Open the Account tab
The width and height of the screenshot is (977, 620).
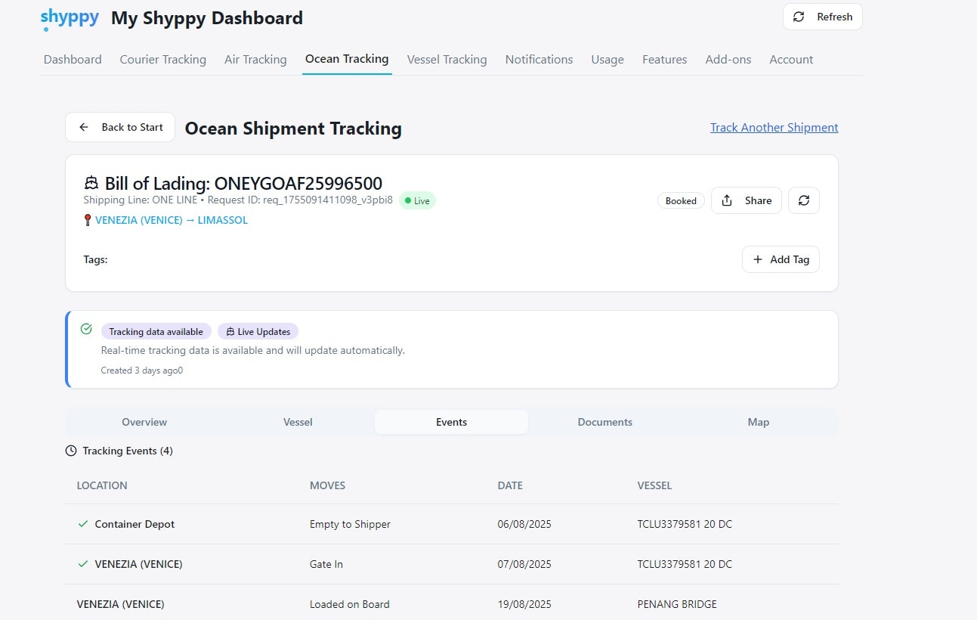(x=791, y=59)
